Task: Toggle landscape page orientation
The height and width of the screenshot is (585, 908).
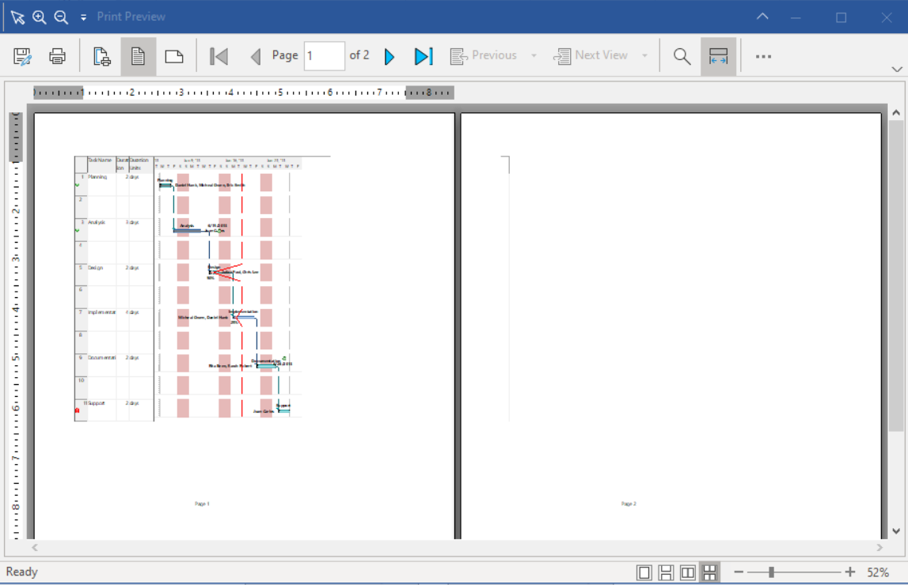Action: click(x=173, y=57)
